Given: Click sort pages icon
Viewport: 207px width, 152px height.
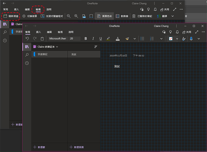Looking at the screenshot, I should click(x=96, y=47).
